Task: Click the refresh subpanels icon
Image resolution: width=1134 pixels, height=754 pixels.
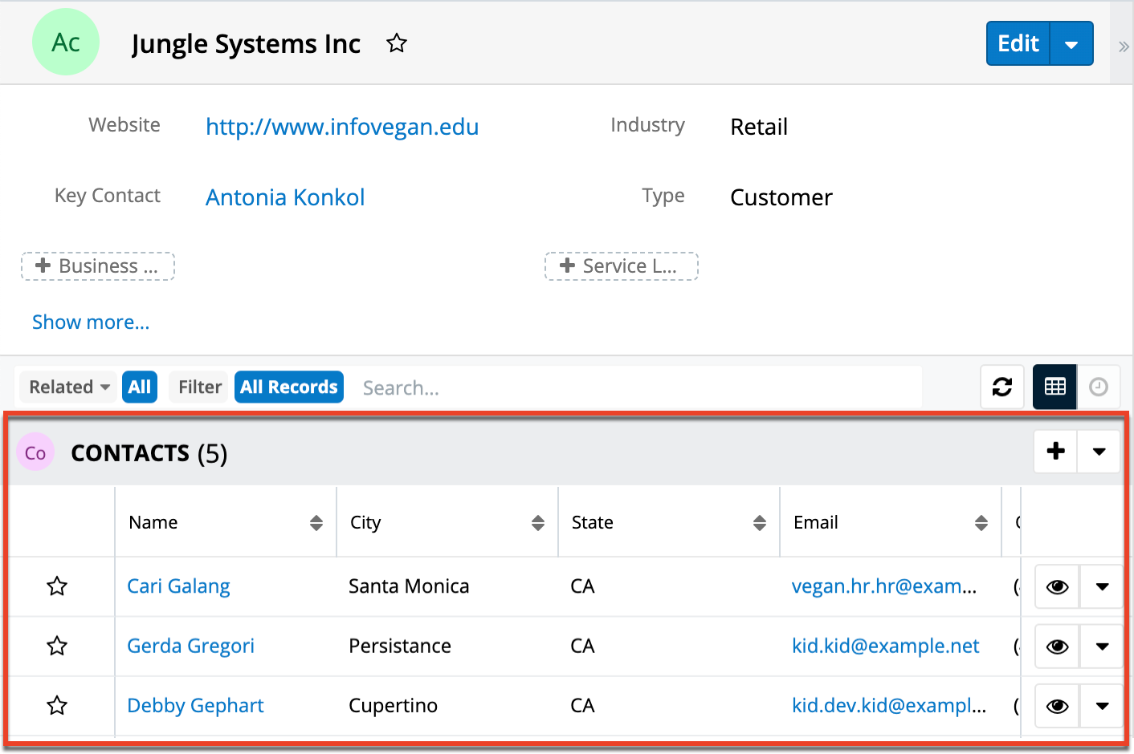Action: click(1002, 387)
